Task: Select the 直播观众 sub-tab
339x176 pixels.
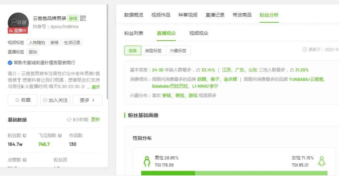Action: (x=166, y=33)
